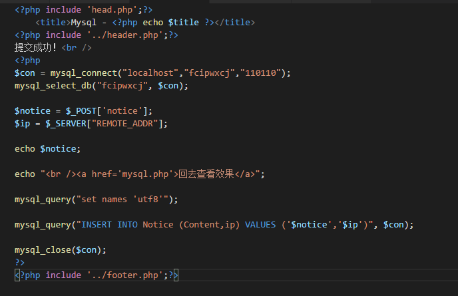Click the set names 'utf8' query string

(x=122, y=200)
